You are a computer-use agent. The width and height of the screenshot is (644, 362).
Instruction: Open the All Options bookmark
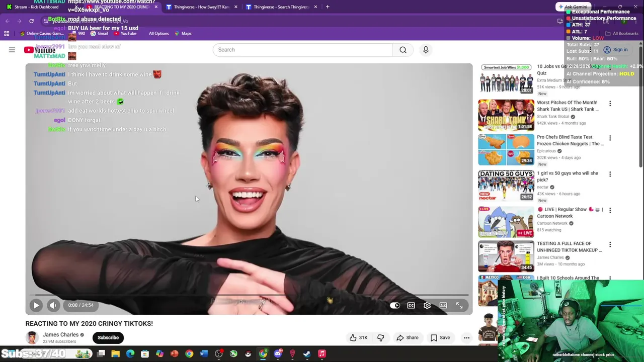pyautogui.click(x=158, y=34)
